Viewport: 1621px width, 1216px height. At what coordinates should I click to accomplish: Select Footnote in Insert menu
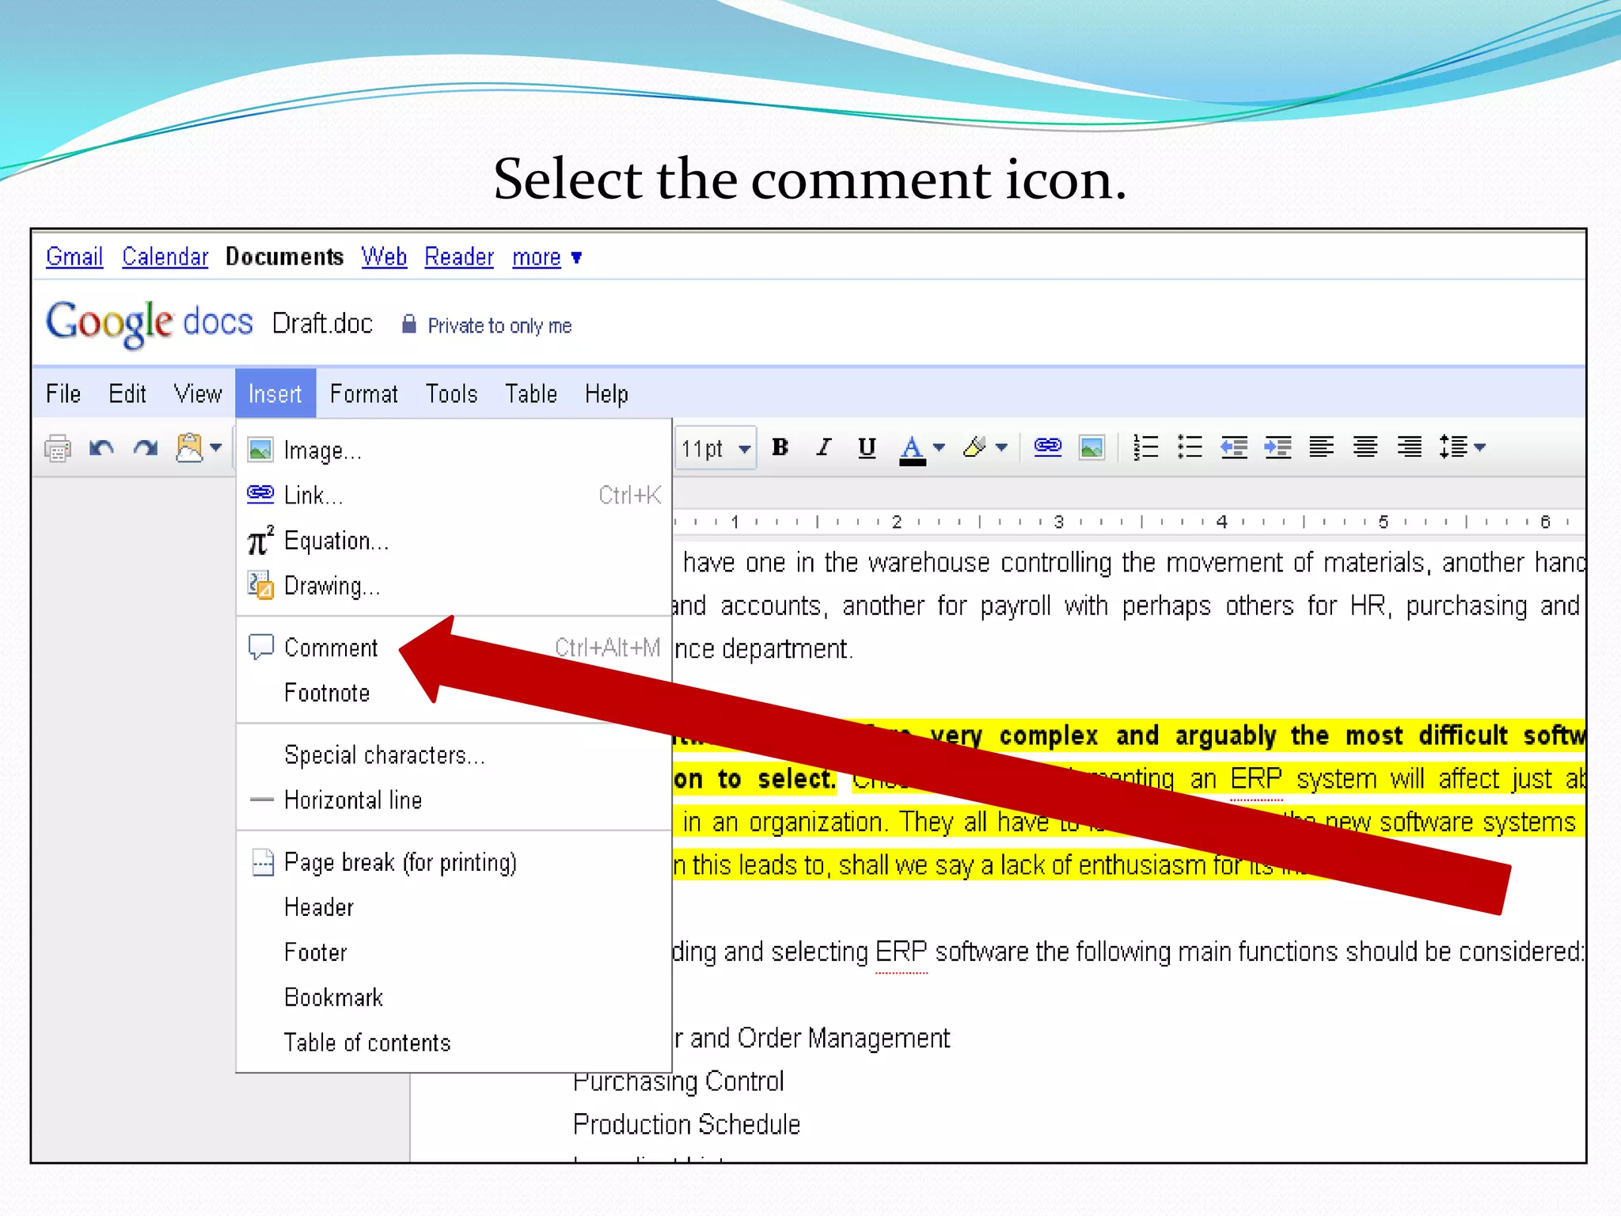454,693
